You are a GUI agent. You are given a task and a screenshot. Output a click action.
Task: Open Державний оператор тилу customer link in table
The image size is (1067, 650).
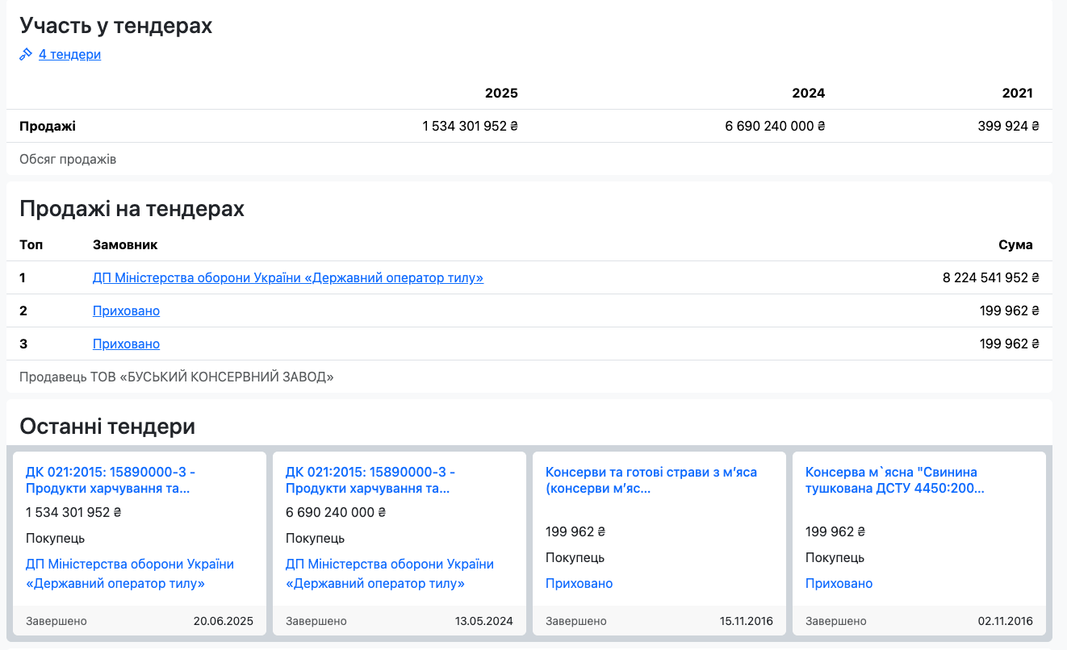(x=288, y=277)
